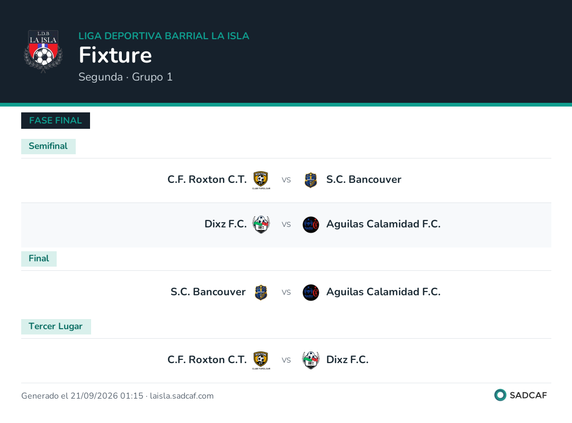This screenshot has width=572, height=423.
Task: Click Roxton C.T. crest in Tercer Lugar match
Action: tap(261, 360)
